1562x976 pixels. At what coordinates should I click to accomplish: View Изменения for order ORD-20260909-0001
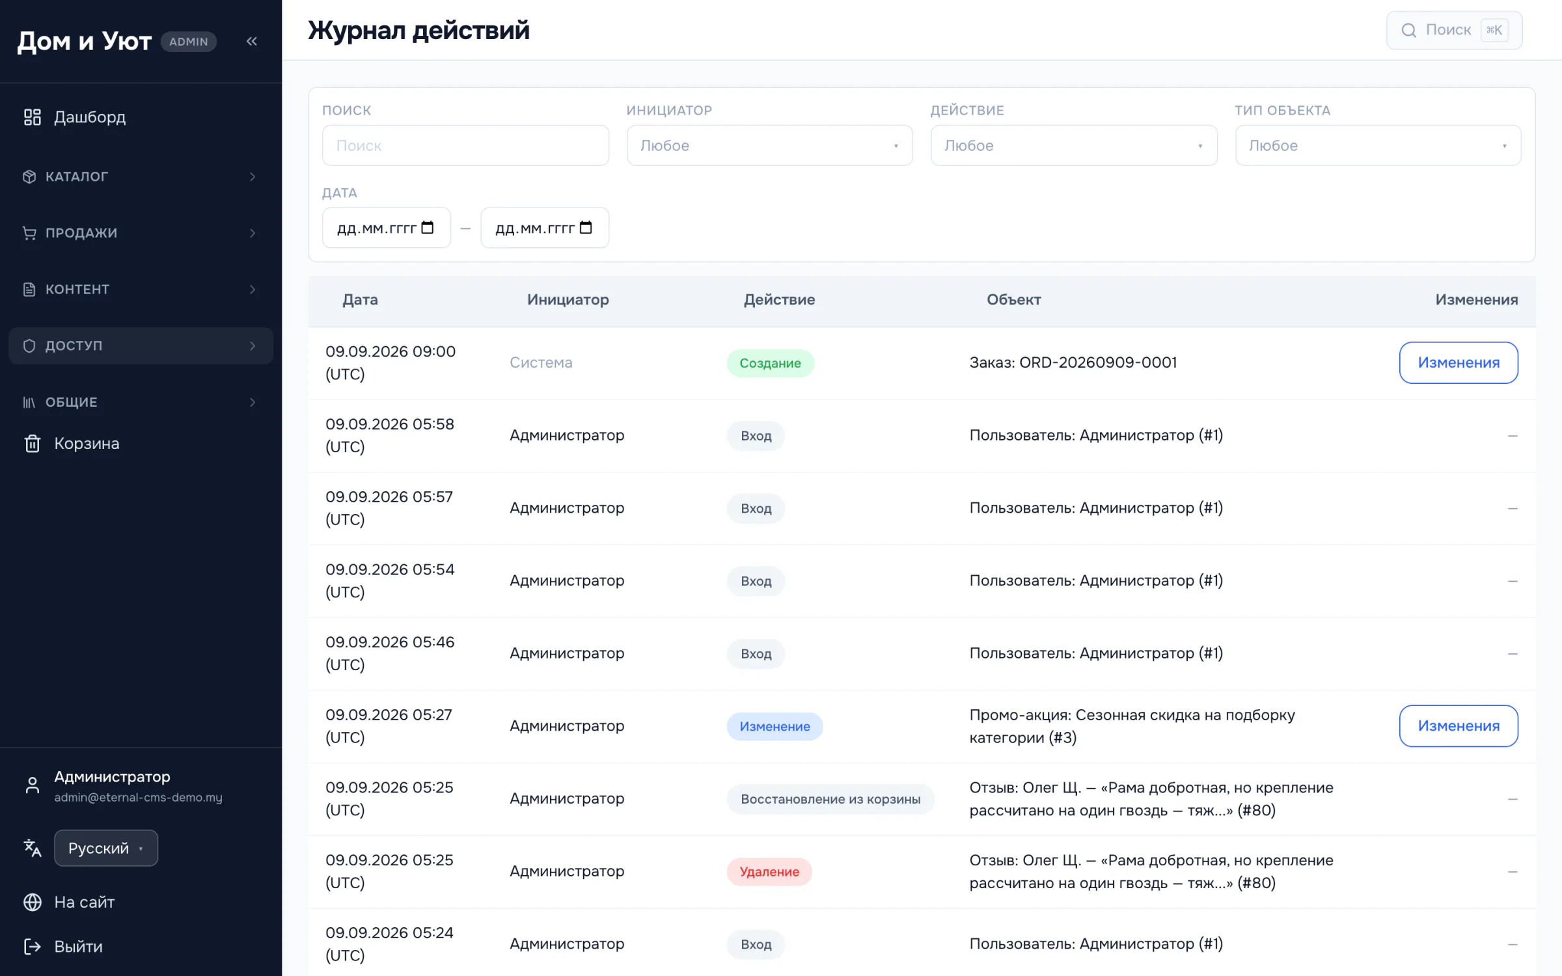click(x=1459, y=362)
